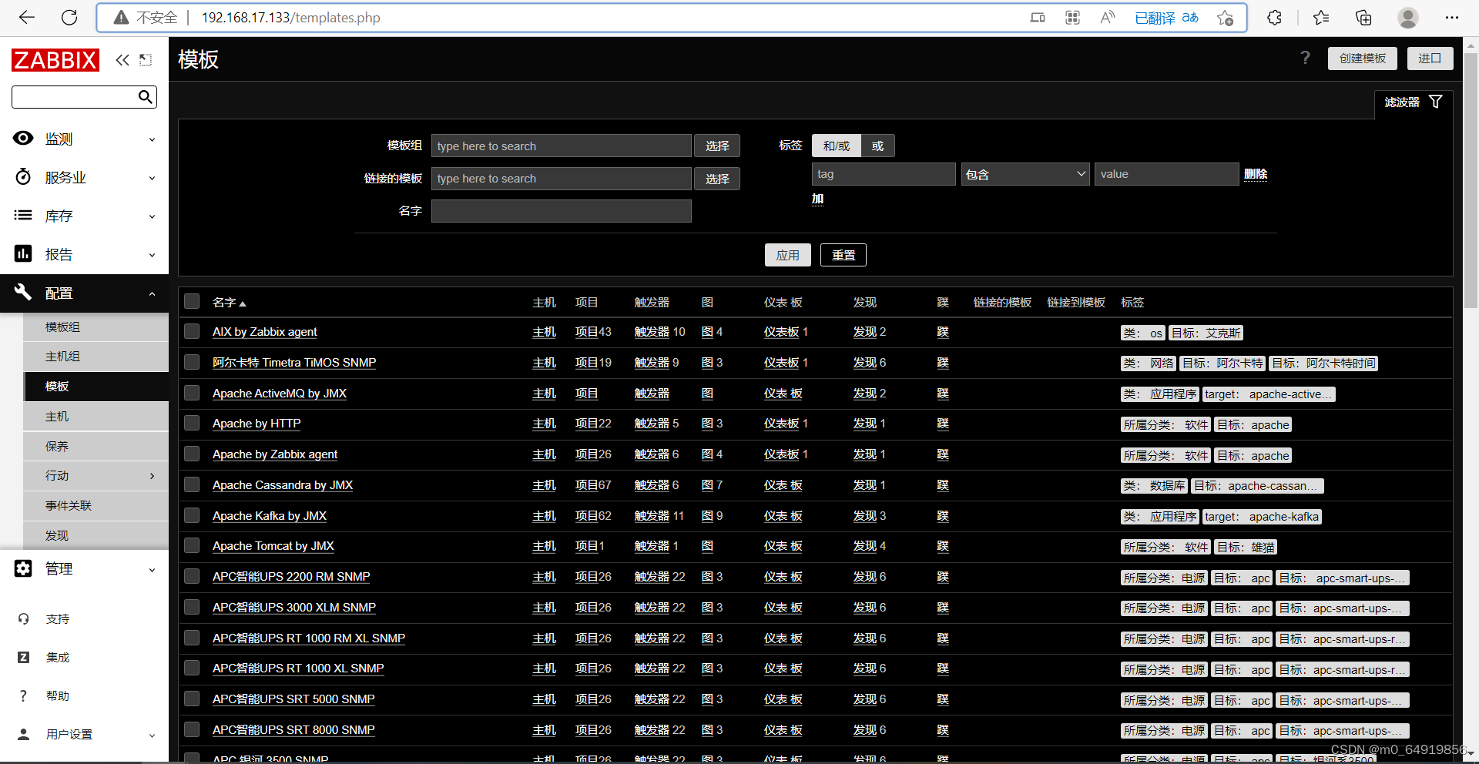Click the help question mark near 创建模板
1479x764 pixels.
tap(1305, 58)
